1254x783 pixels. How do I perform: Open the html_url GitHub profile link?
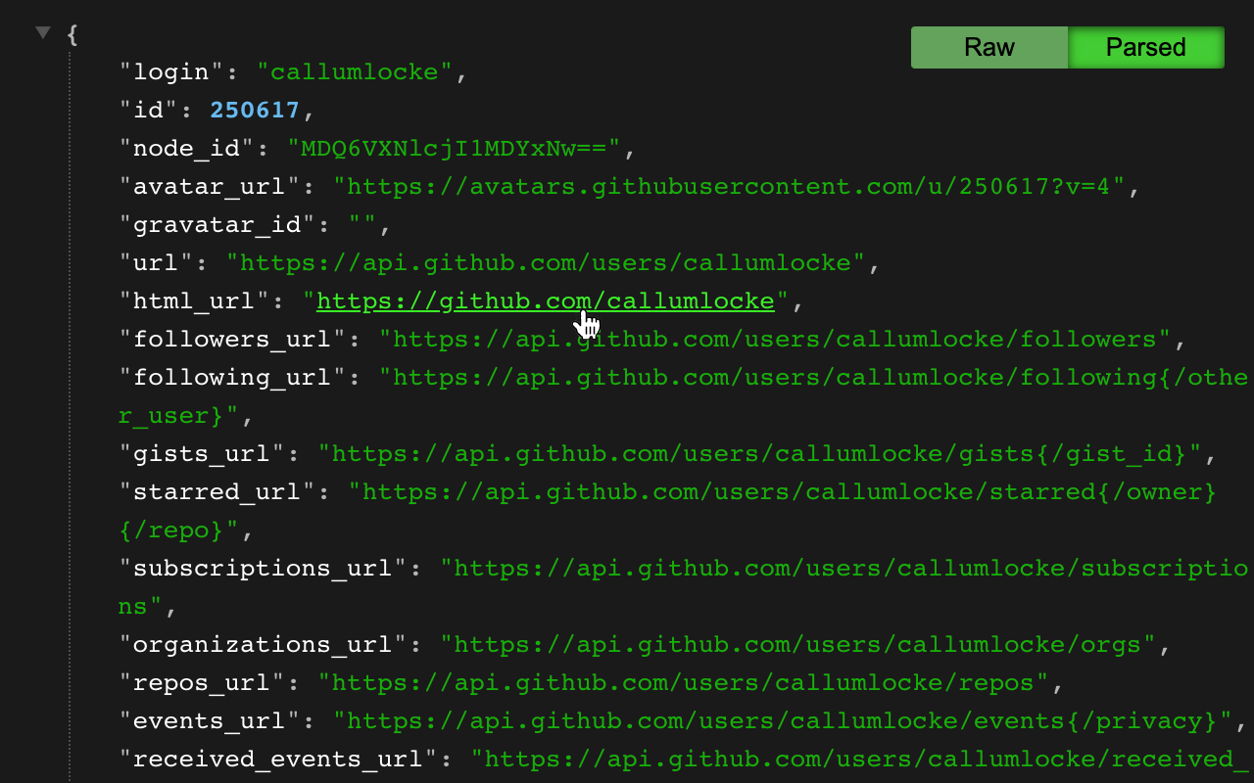(x=545, y=300)
